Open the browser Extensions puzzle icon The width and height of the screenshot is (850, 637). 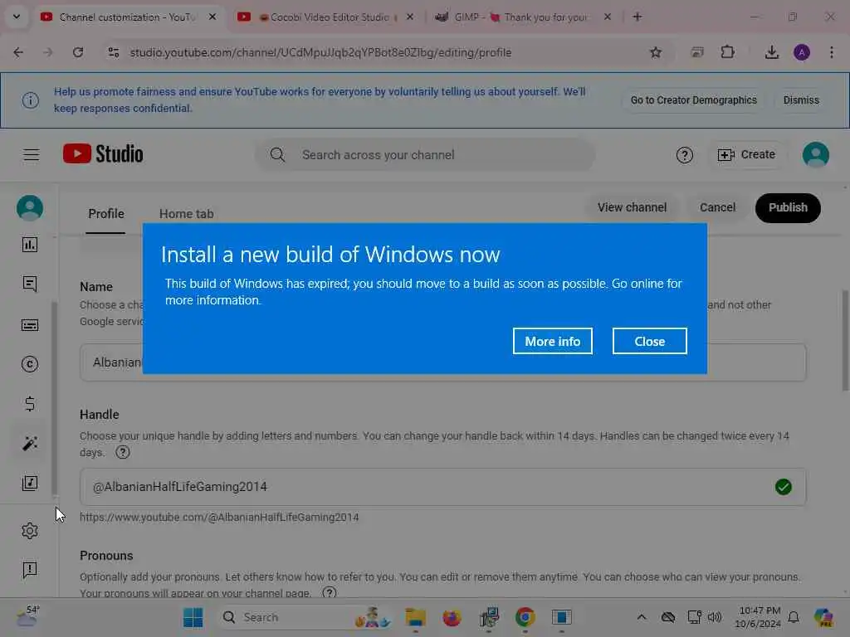click(727, 52)
